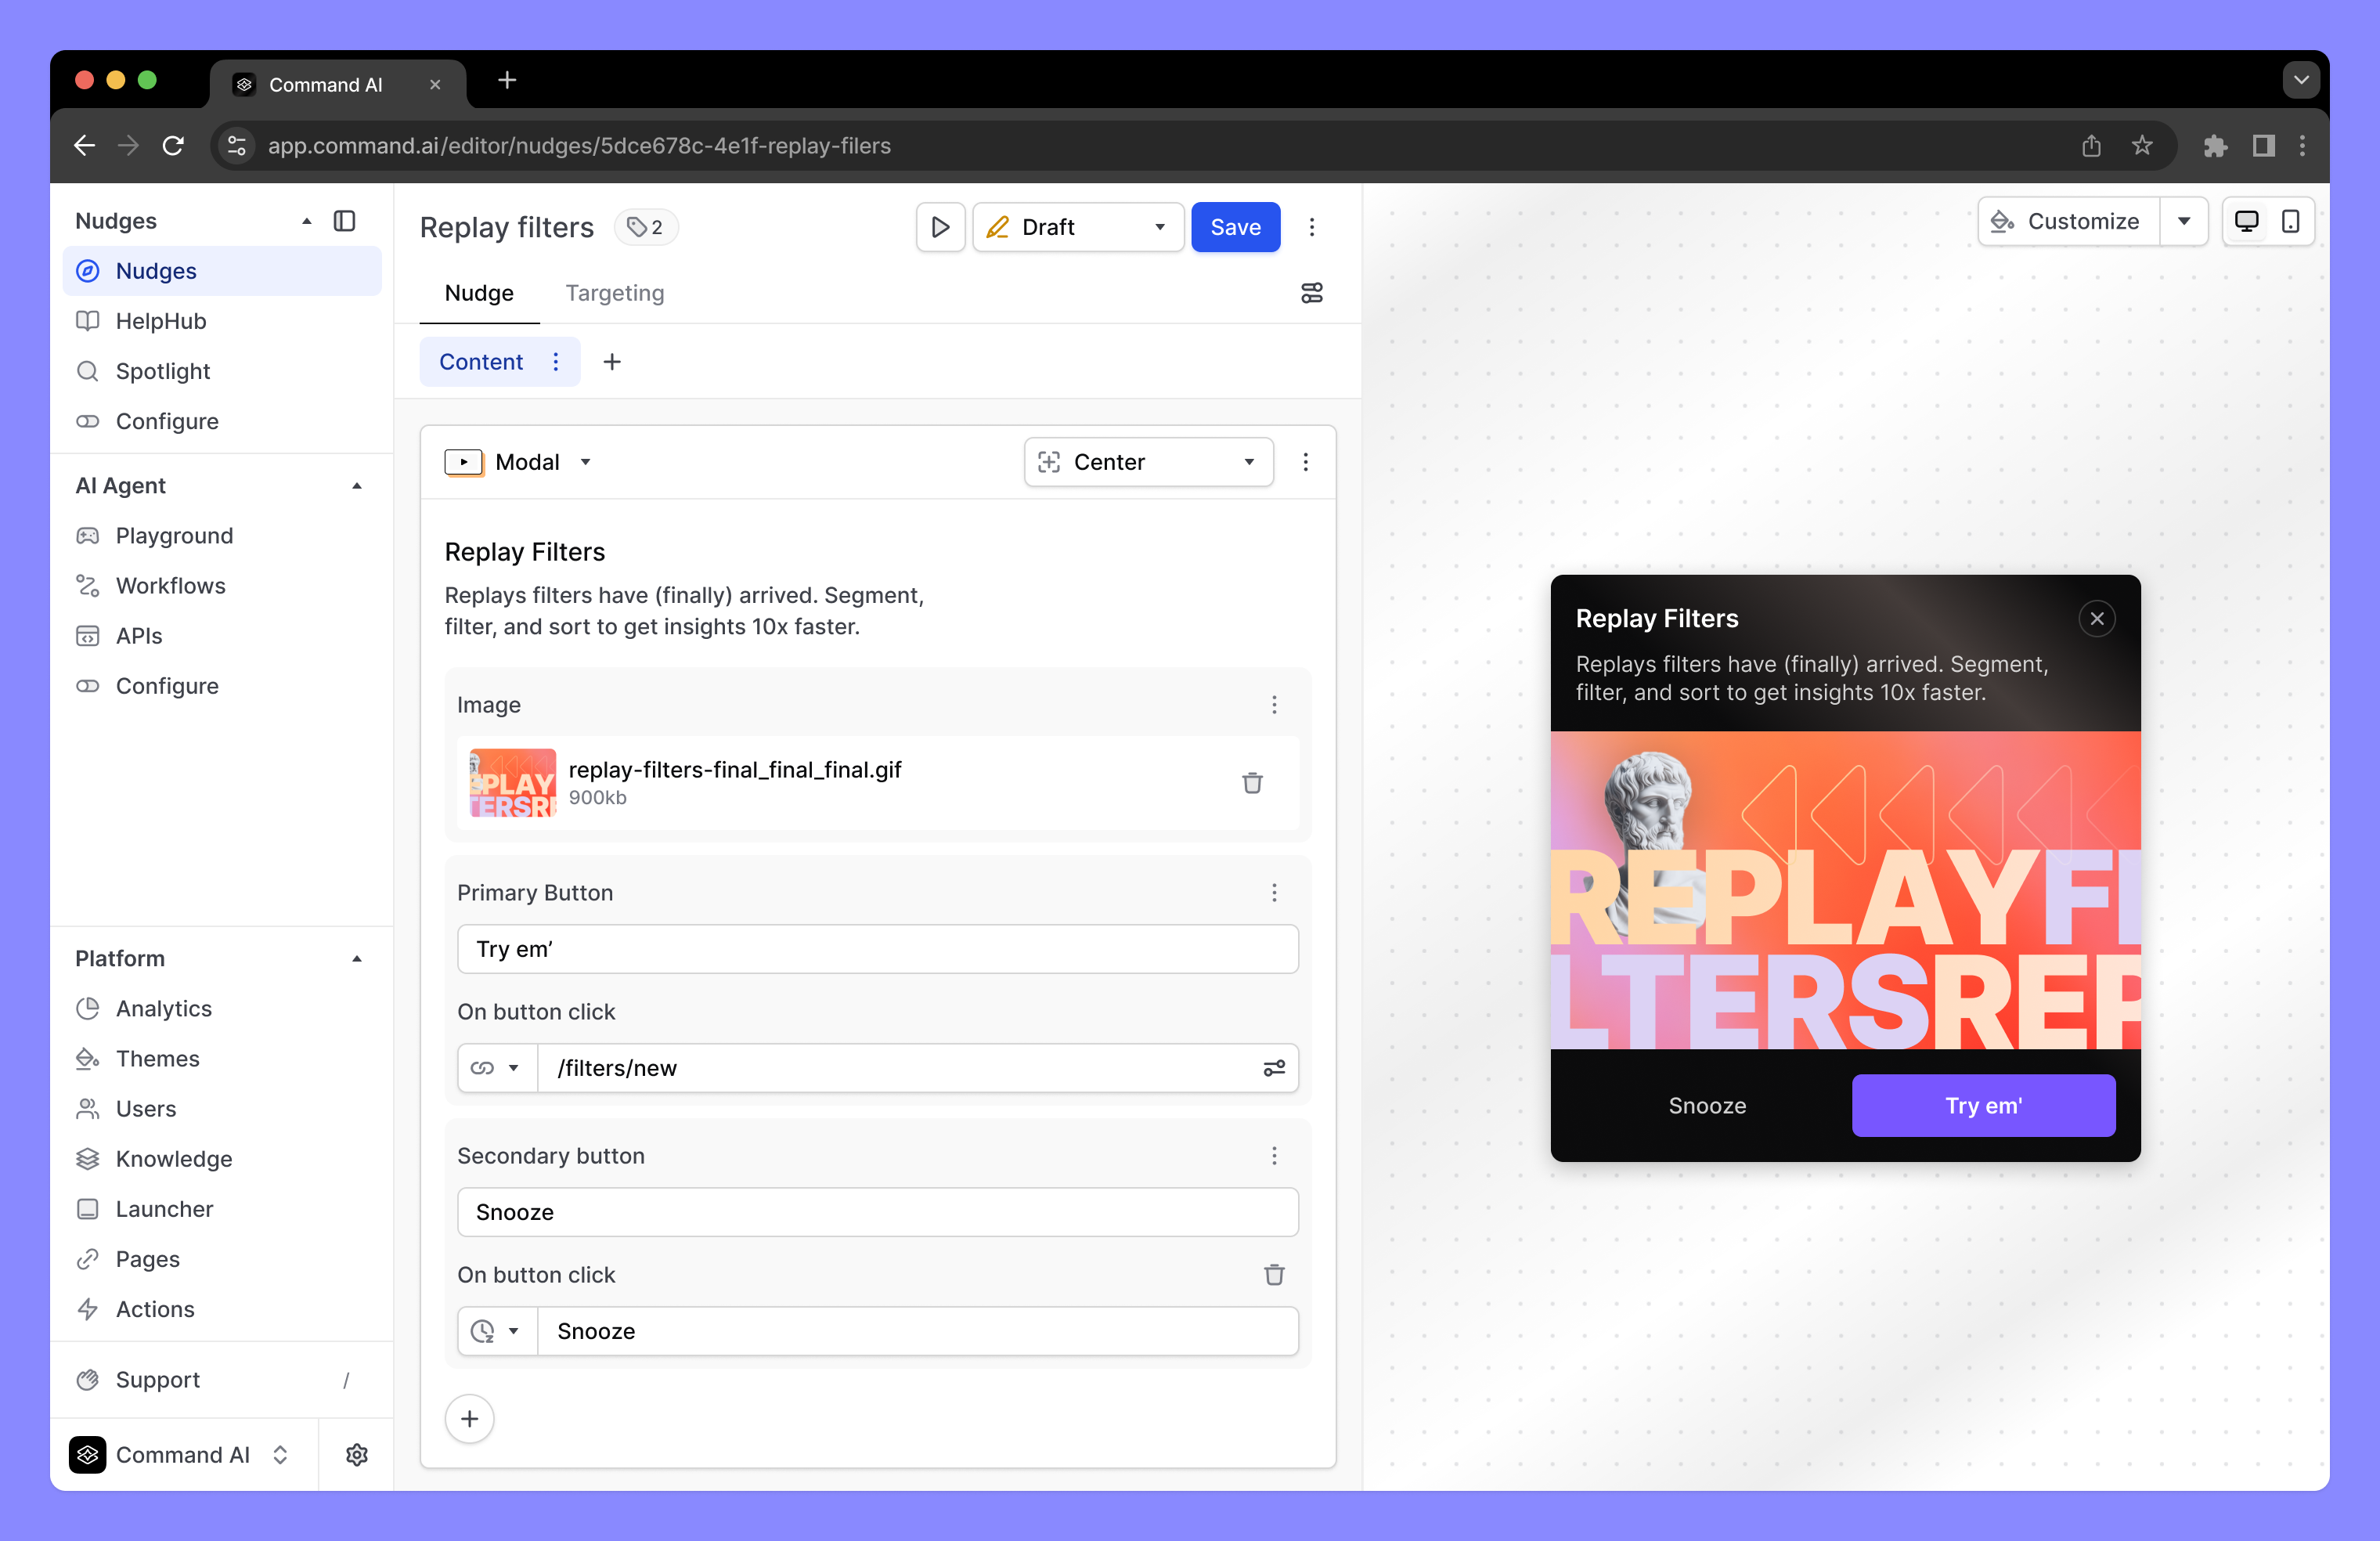
Task: Click the nudge settings icon right of Targeting
Action: 1312,293
